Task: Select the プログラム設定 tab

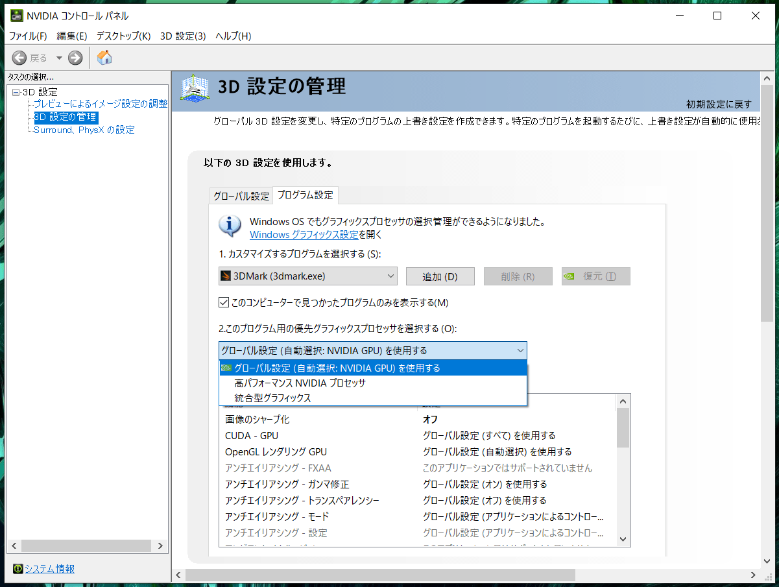Action: tap(305, 195)
